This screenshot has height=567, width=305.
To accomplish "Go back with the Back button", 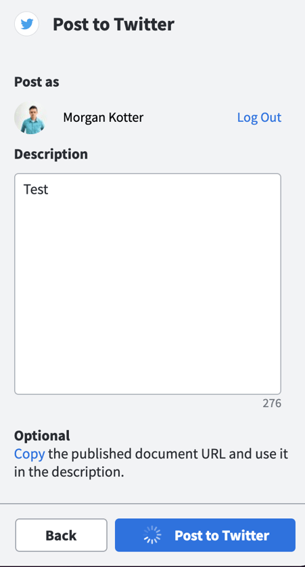I will click(x=61, y=534).
